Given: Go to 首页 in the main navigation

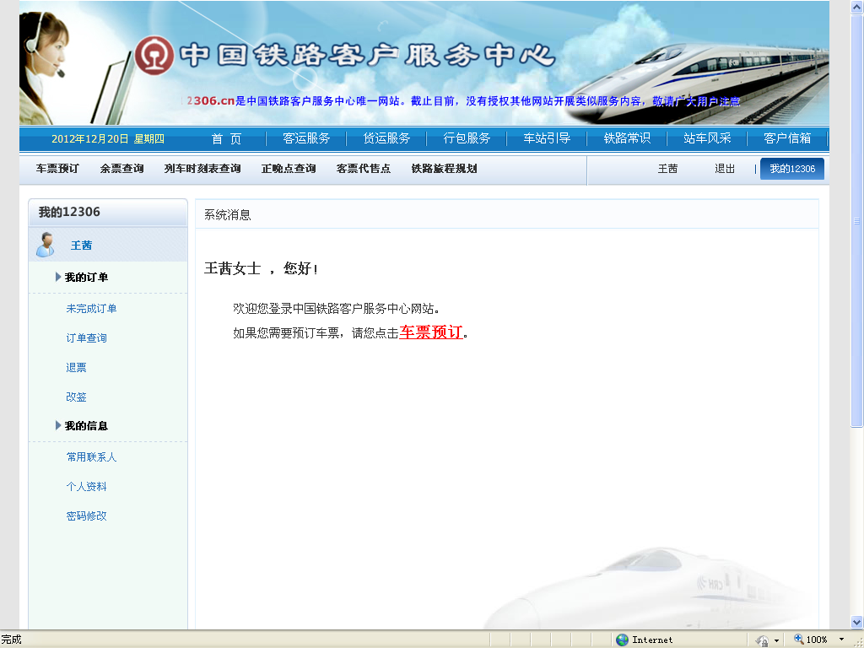Looking at the screenshot, I should point(226,139).
